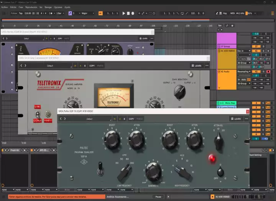The height and width of the screenshot is (201, 276).
Task: Click the lock icon next to Set
Action: tap(232, 26)
